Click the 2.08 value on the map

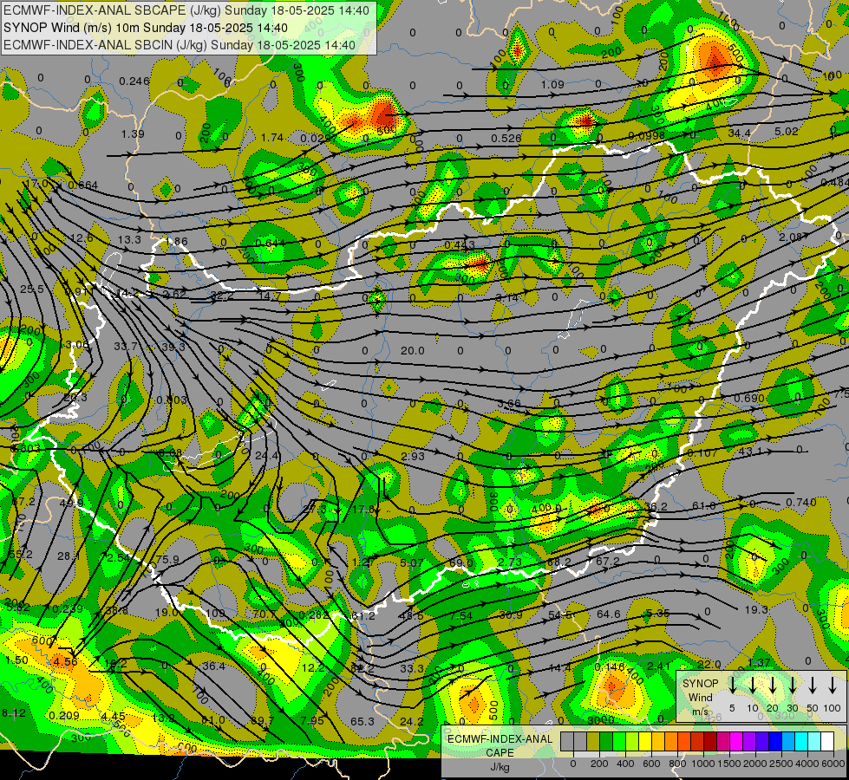(790, 237)
